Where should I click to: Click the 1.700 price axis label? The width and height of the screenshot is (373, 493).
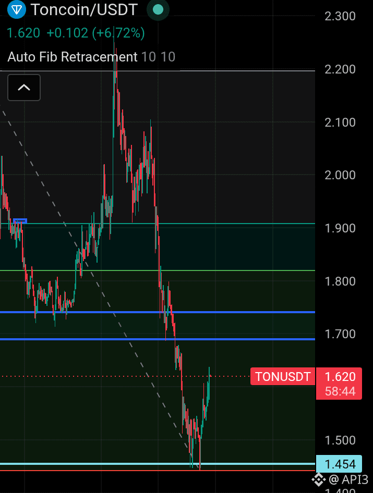[x=340, y=334]
